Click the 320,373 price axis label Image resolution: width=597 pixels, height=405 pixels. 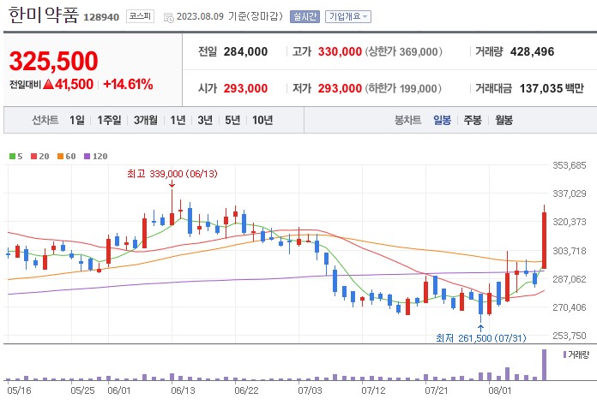pyautogui.click(x=570, y=222)
